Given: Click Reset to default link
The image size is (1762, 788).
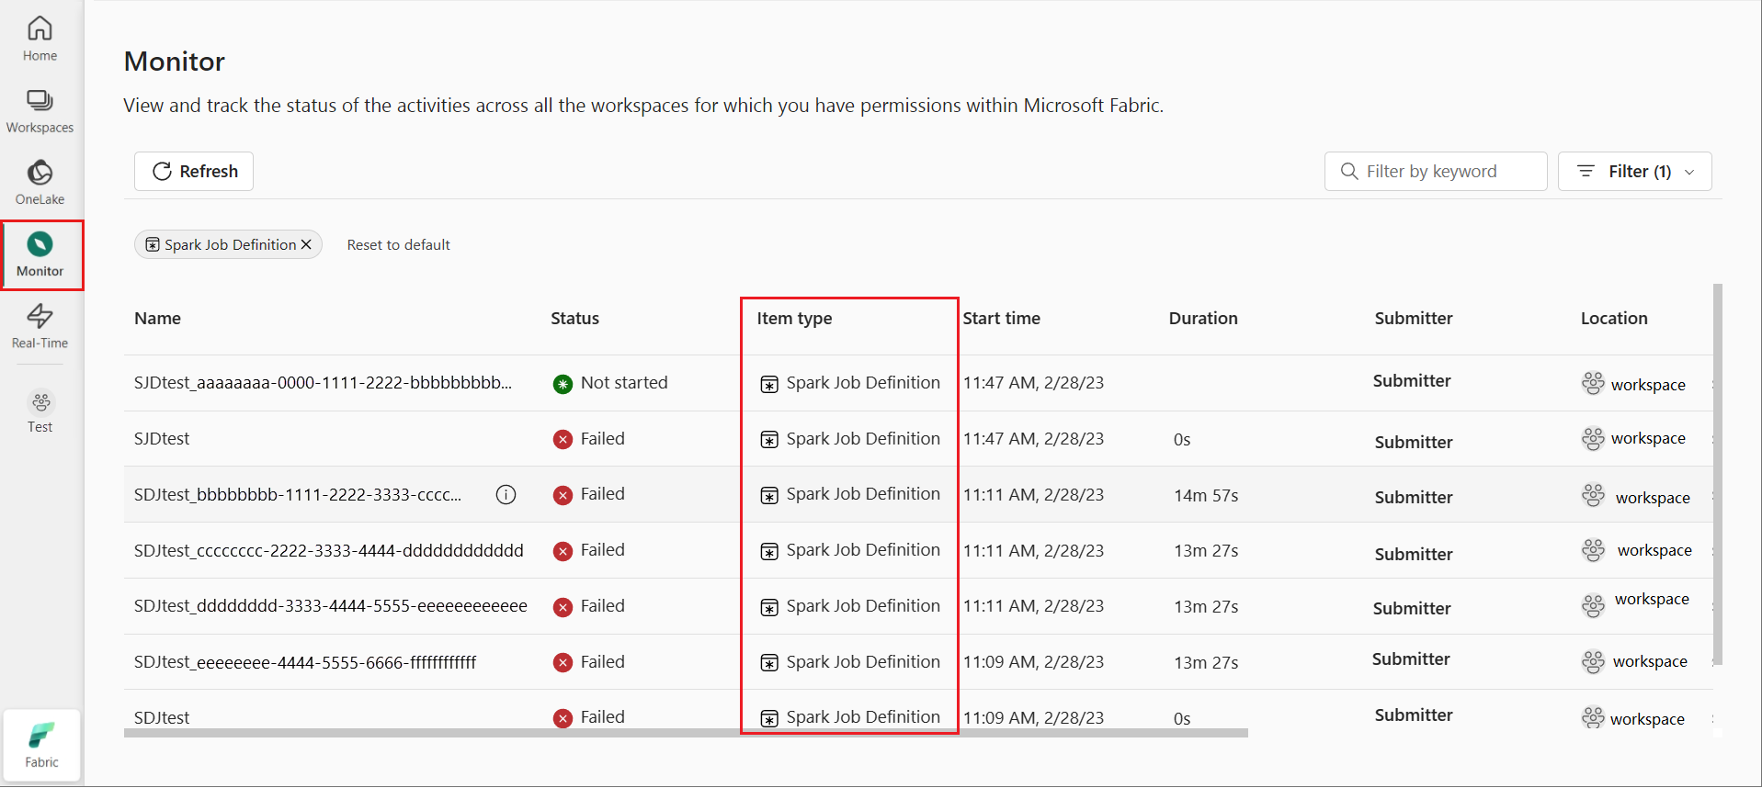Looking at the screenshot, I should [x=398, y=245].
